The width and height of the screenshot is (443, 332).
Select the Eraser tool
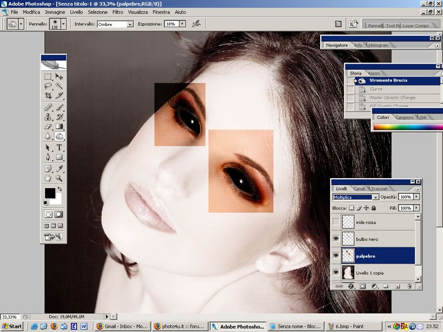click(48, 127)
